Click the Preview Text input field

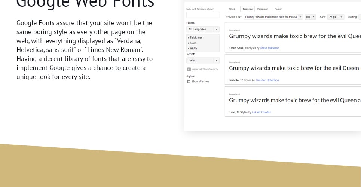(271, 17)
